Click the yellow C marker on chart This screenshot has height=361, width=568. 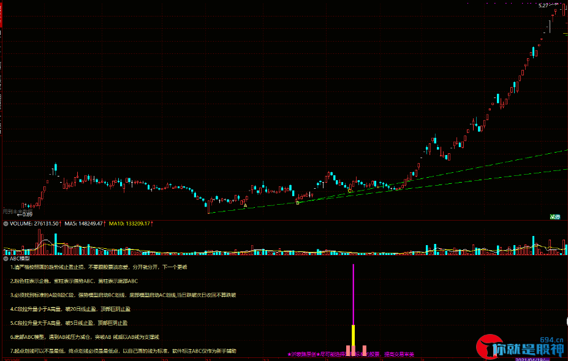[349, 191]
